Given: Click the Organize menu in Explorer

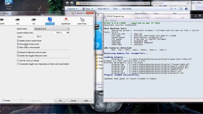Looking at the screenshot, I should point(72,9).
